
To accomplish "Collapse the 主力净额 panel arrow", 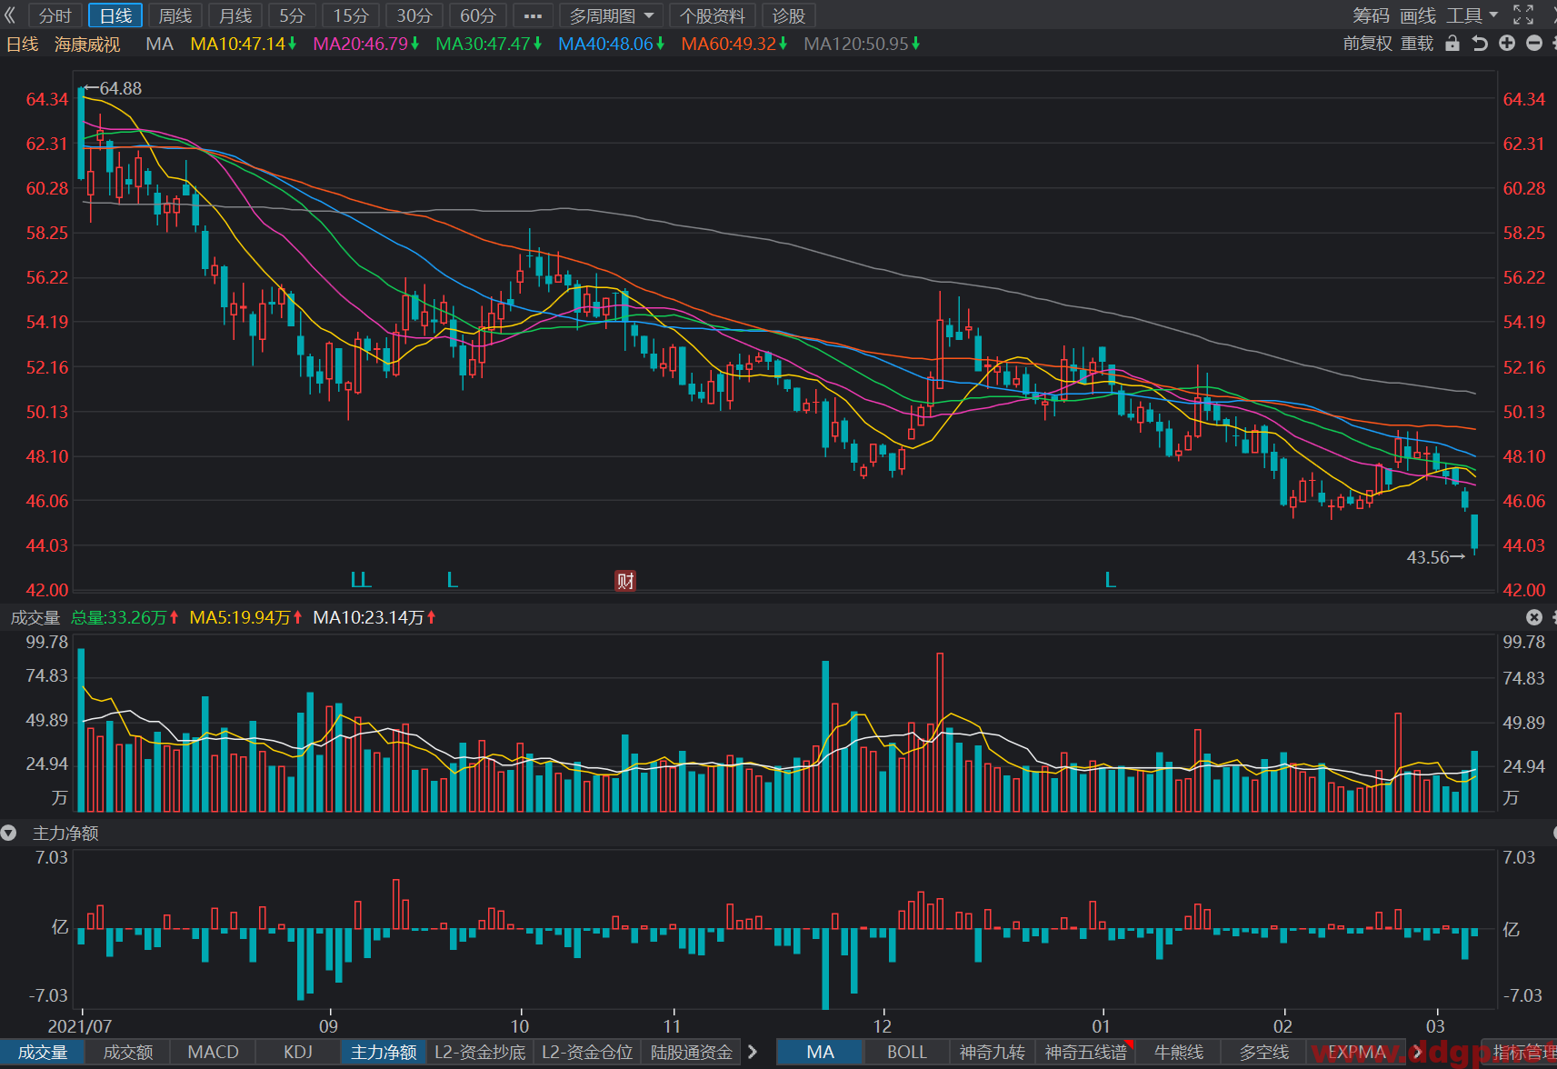I will point(9,833).
